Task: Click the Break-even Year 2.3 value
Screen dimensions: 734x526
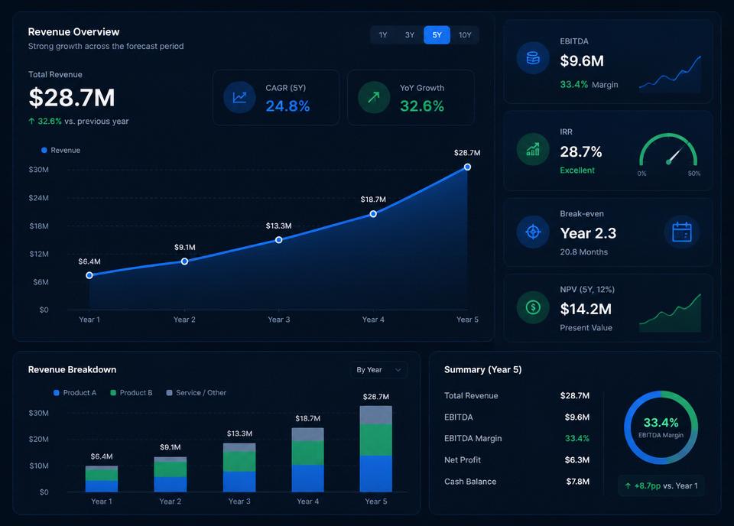Action: [x=589, y=233]
